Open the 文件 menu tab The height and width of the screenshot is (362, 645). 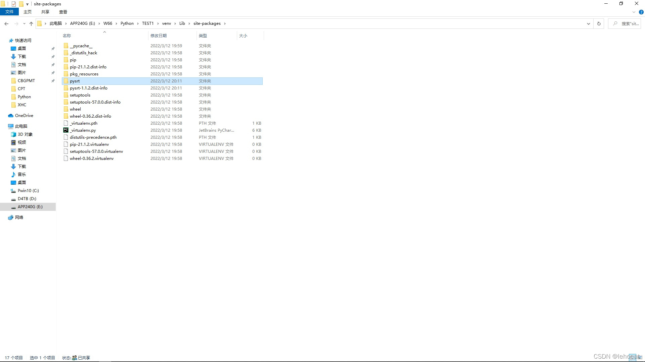click(9, 12)
